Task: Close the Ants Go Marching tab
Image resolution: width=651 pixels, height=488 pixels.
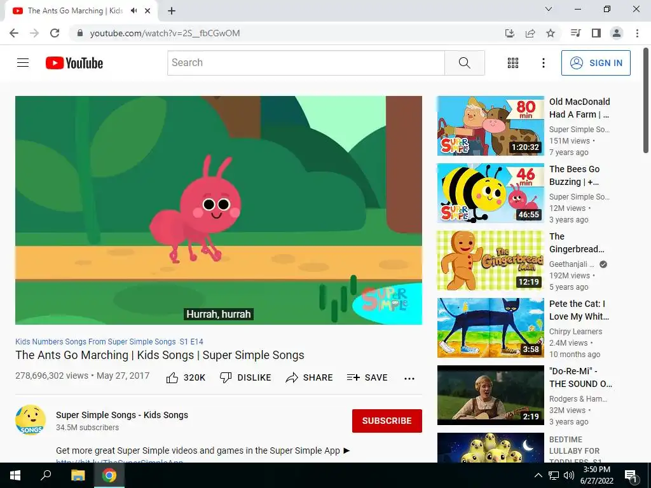Action: click(x=147, y=11)
